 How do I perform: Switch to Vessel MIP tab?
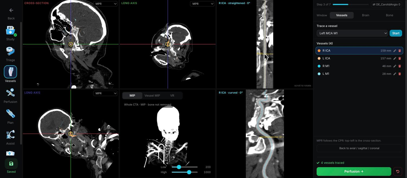click(152, 95)
